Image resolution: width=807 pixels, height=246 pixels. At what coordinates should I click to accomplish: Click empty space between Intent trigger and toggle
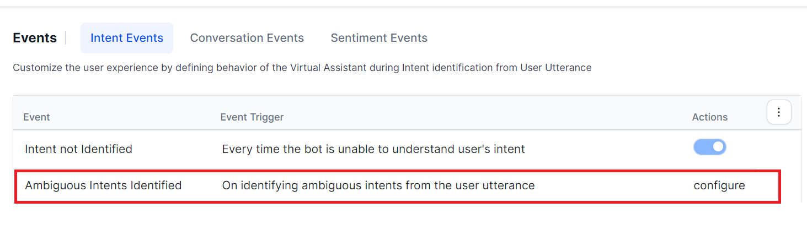607,149
